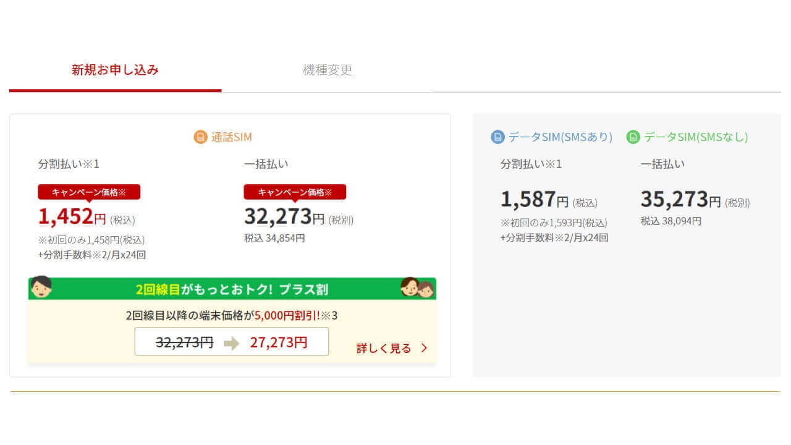Click the 通話SIM heading label

(x=232, y=137)
